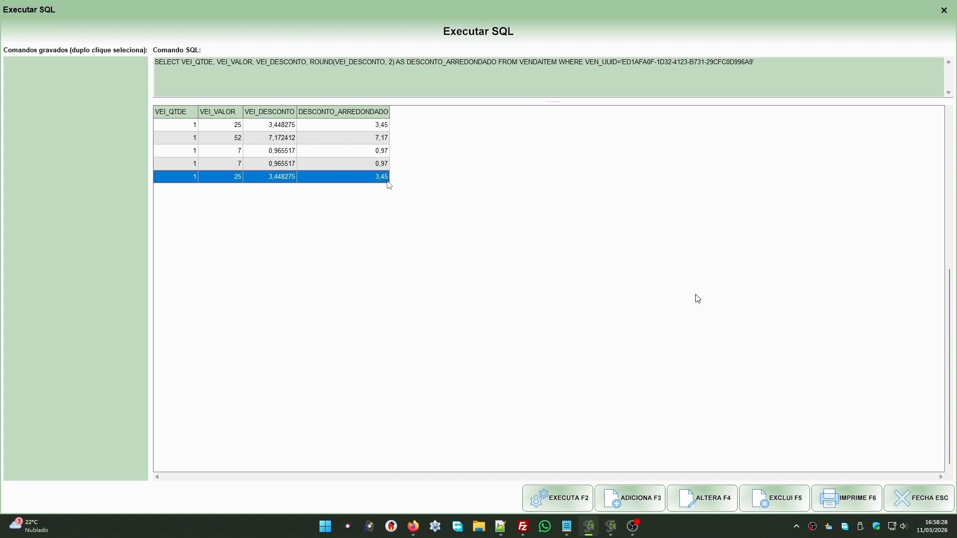The width and height of the screenshot is (957, 538).
Task: Open WhatsApp from the taskbar
Action: (x=545, y=526)
